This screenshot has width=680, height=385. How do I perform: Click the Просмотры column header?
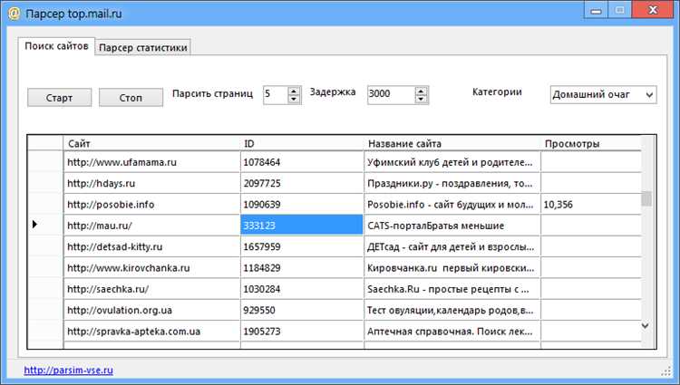[x=591, y=143]
